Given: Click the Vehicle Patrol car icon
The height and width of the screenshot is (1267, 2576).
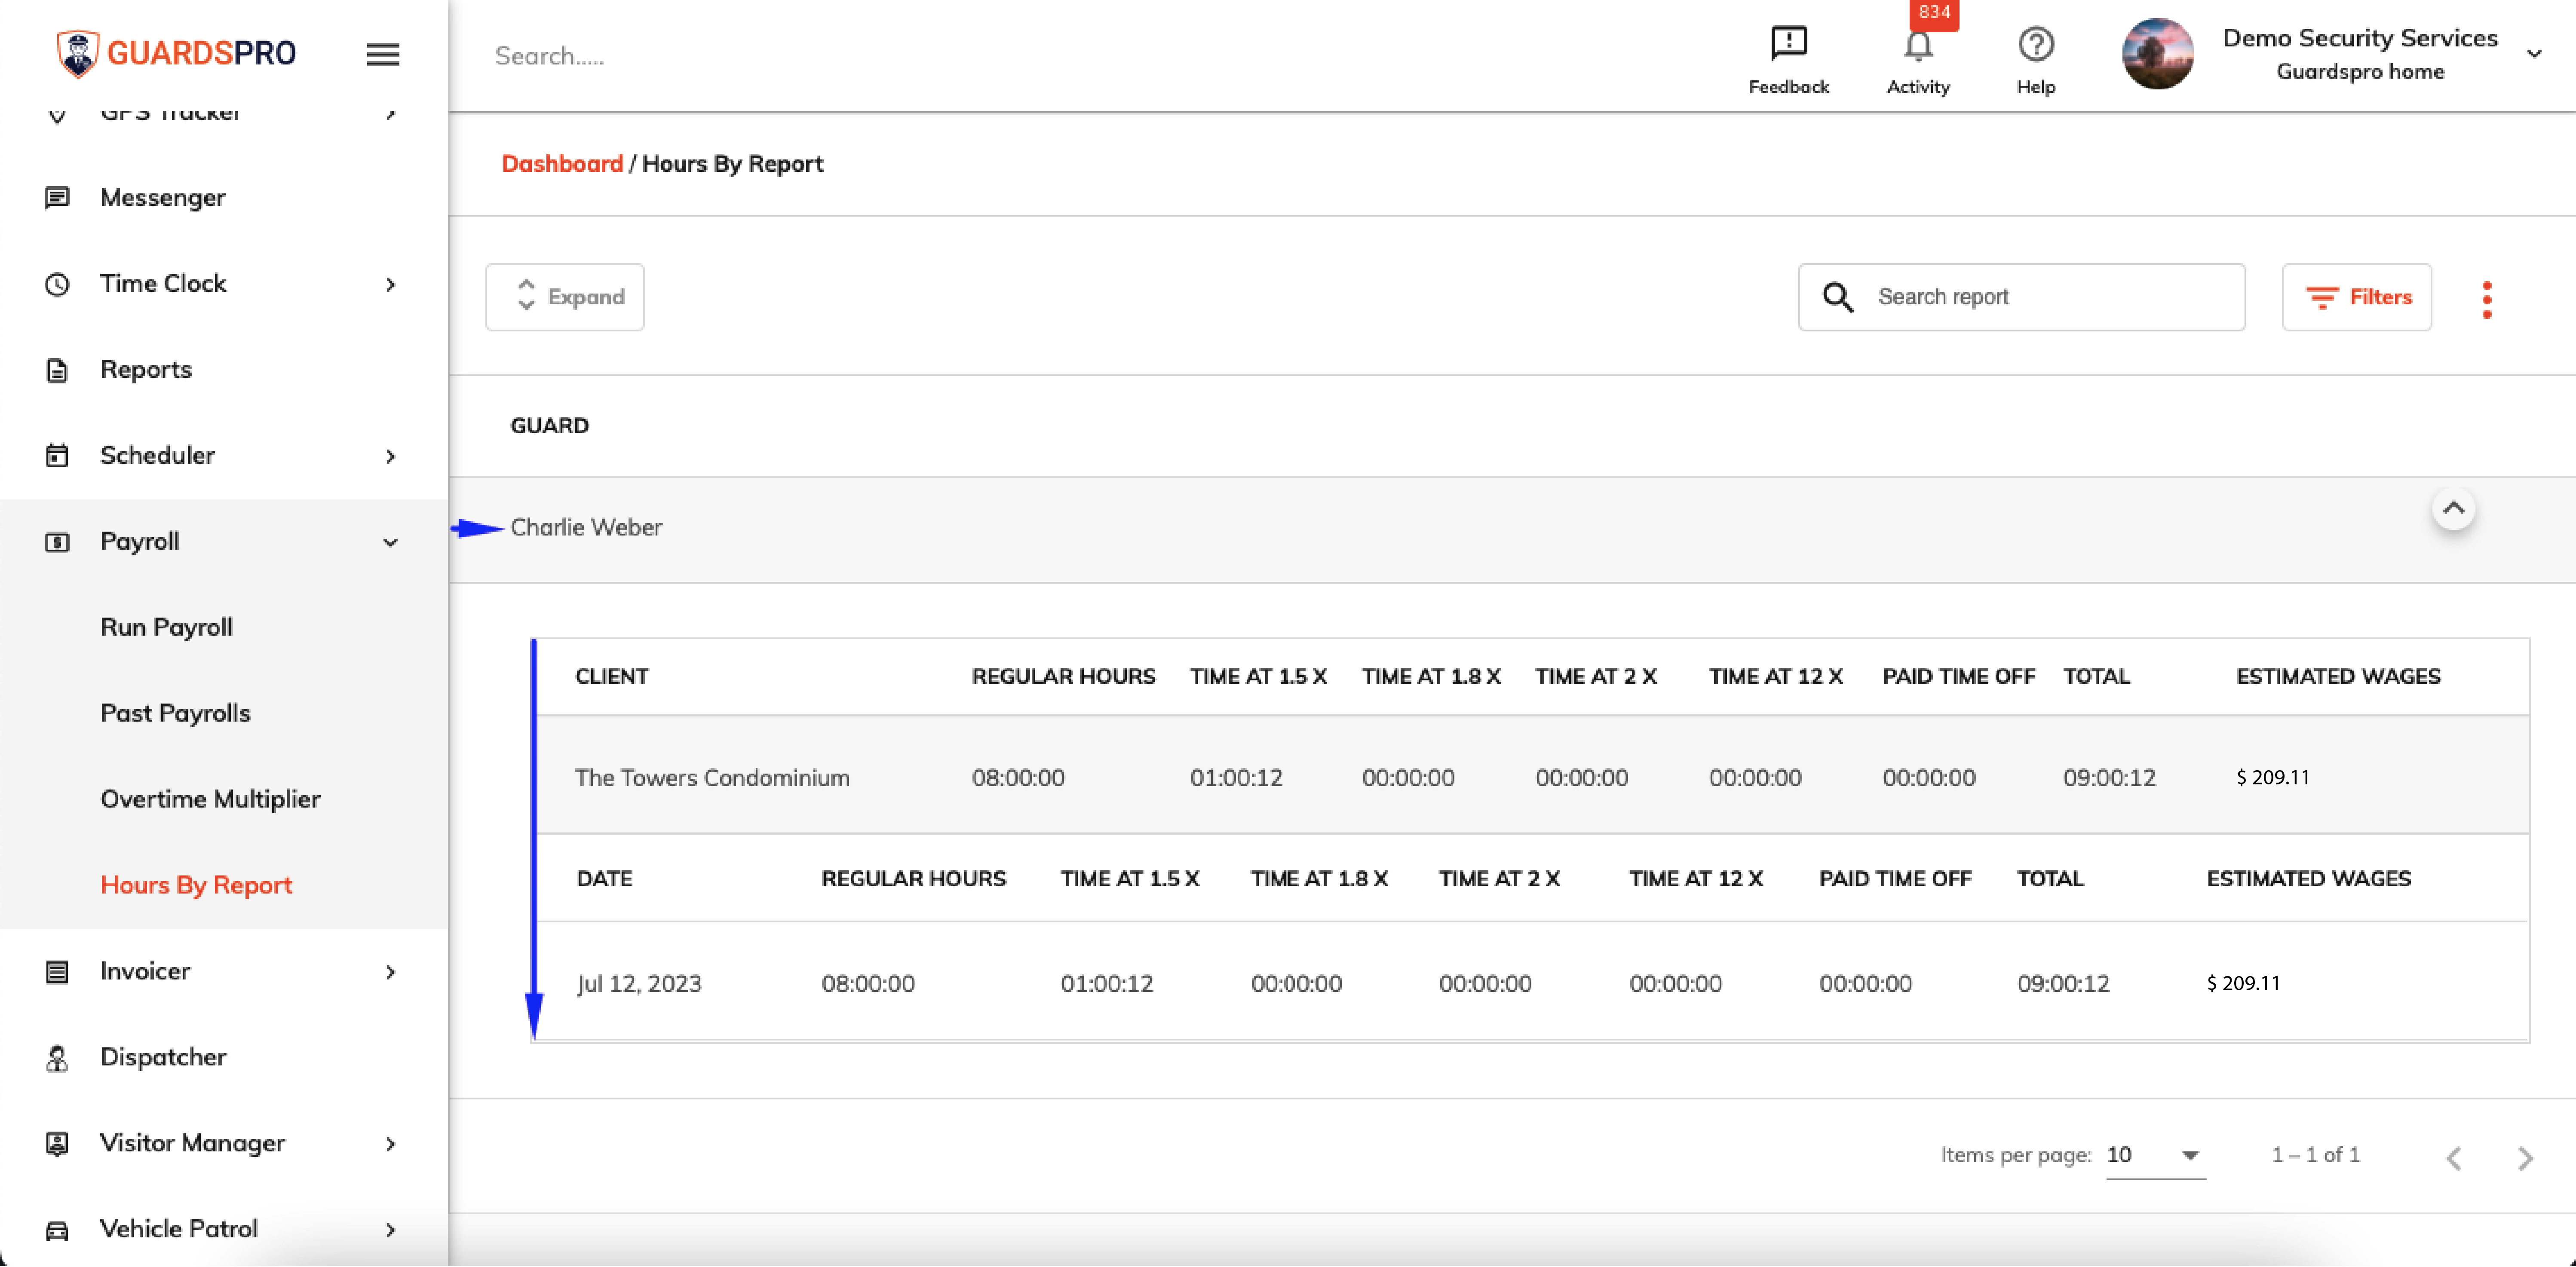Looking at the screenshot, I should click(57, 1230).
